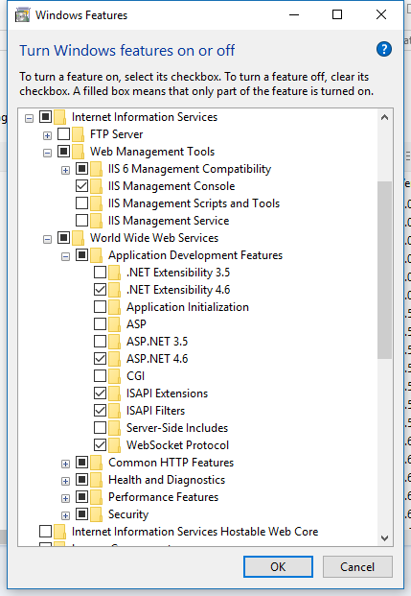
Task: Expand the Common HTTP Features node
Action: pyautogui.click(x=66, y=465)
